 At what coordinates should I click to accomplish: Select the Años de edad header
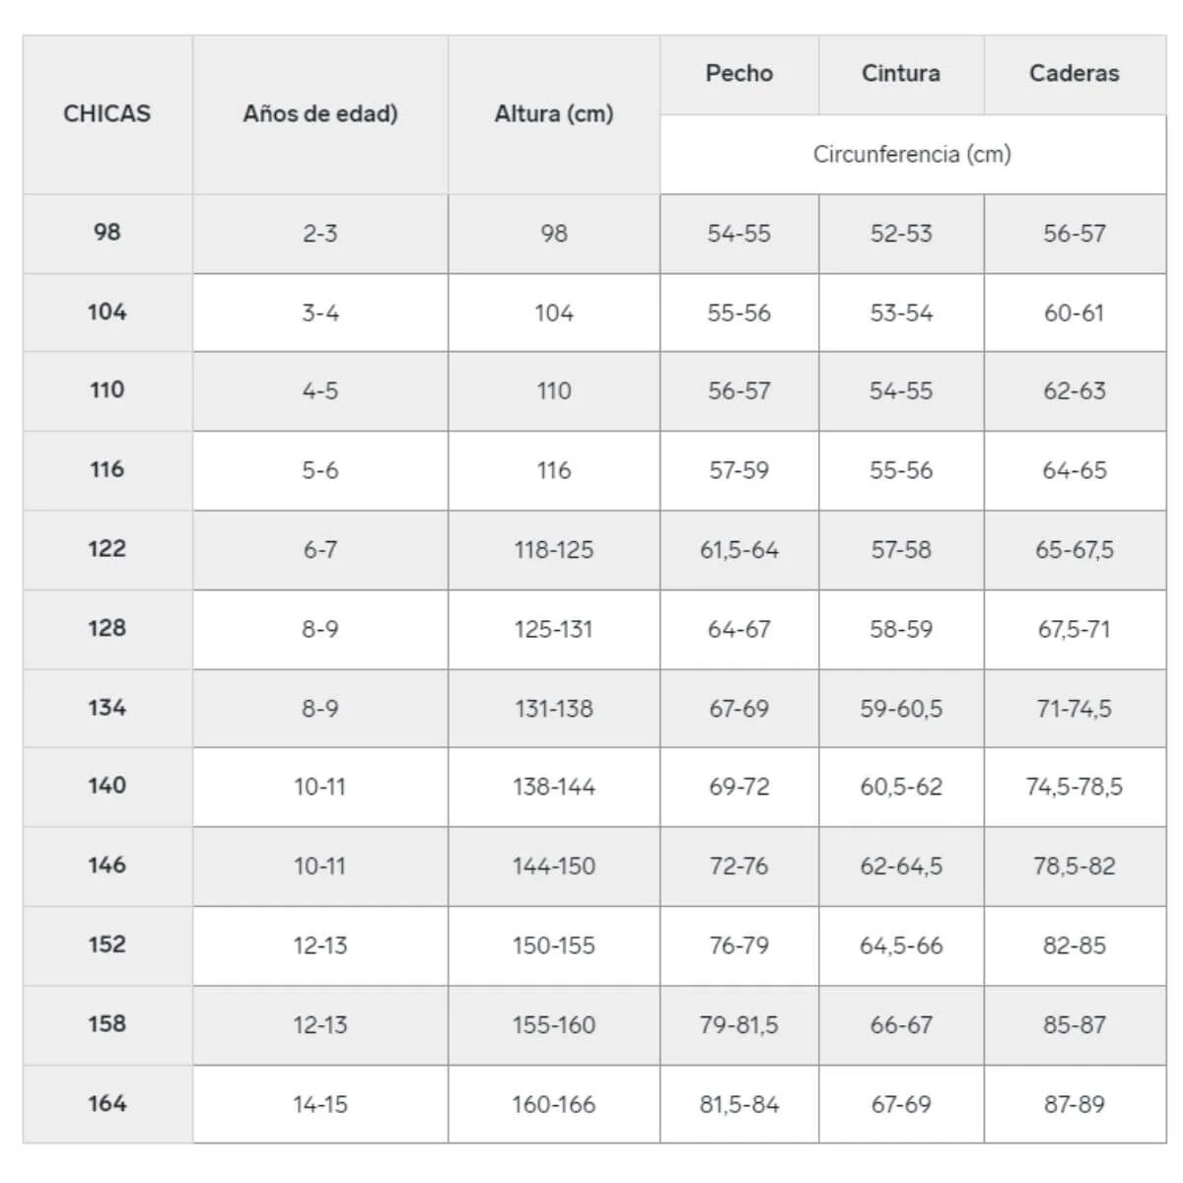(320, 114)
